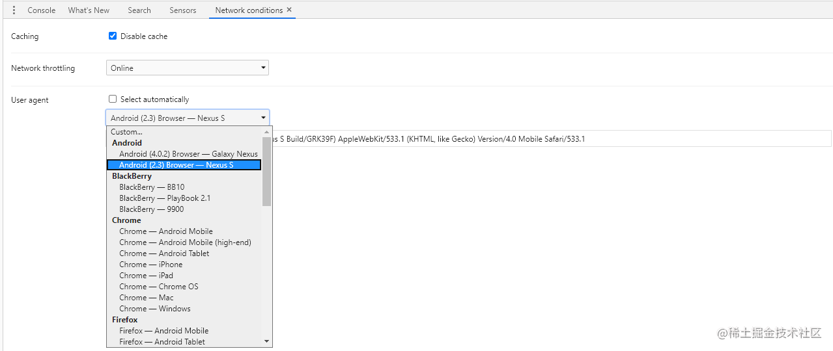The image size is (833, 351).
Task: Open the Search tab
Action: (139, 10)
